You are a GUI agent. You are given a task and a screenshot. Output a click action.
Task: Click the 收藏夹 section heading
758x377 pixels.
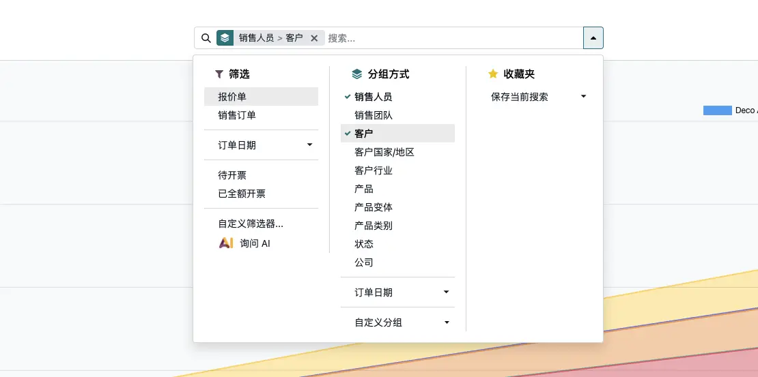tap(519, 74)
